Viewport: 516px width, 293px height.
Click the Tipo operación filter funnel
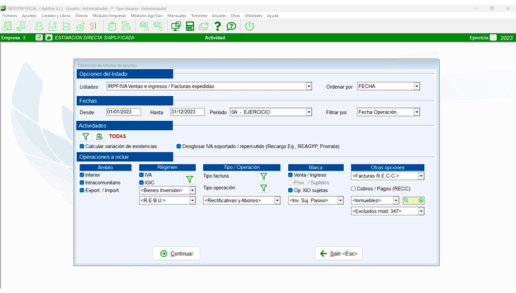(x=263, y=188)
